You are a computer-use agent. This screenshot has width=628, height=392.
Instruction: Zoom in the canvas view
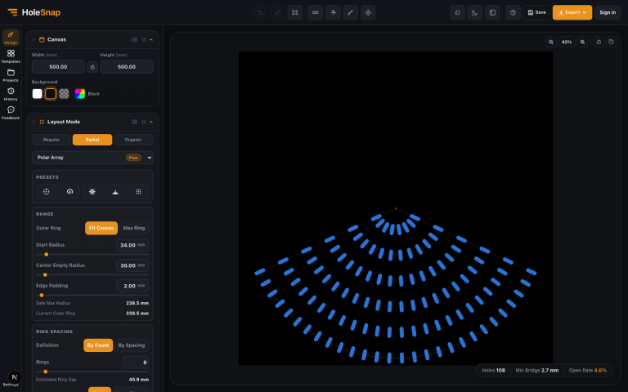point(582,42)
